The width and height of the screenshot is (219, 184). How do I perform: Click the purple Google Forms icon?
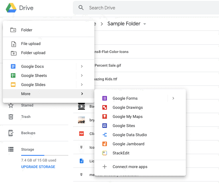point(105,98)
